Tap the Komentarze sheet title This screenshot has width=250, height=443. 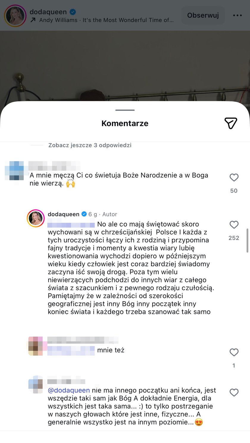[x=125, y=123]
